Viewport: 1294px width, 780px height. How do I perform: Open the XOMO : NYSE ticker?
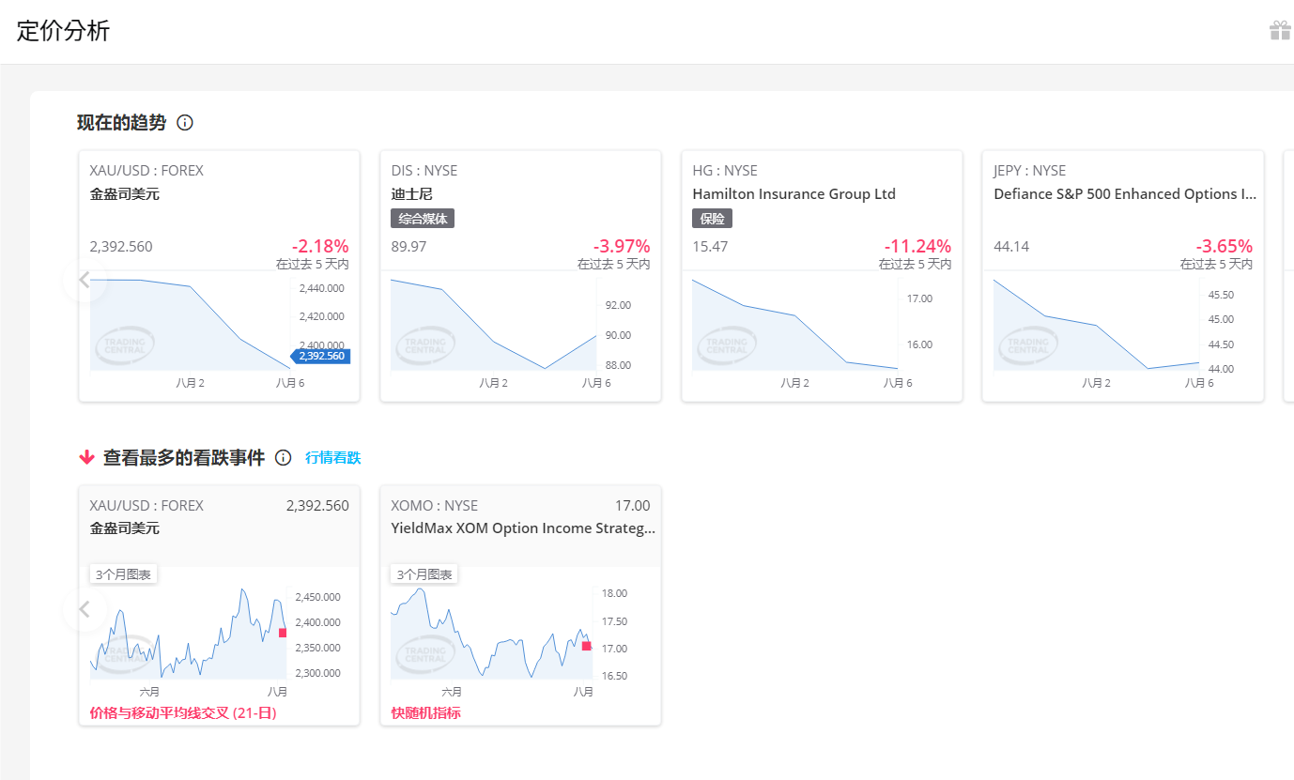tap(435, 506)
